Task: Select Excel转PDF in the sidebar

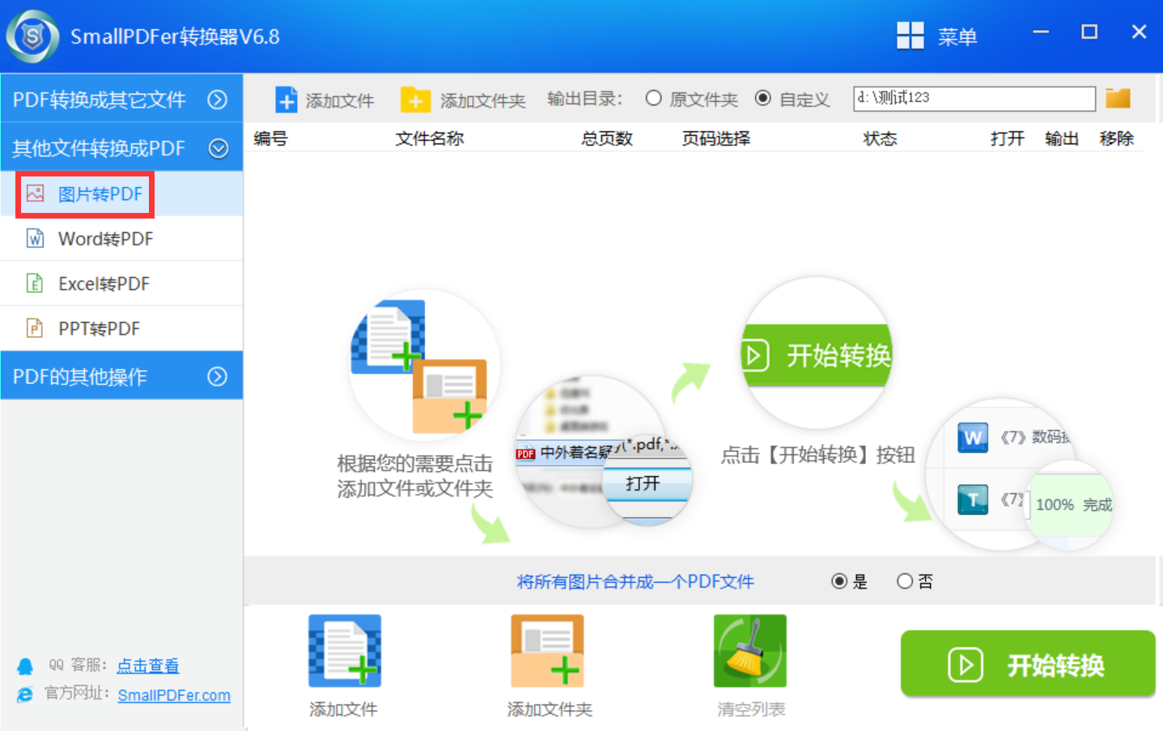Action: (121, 283)
